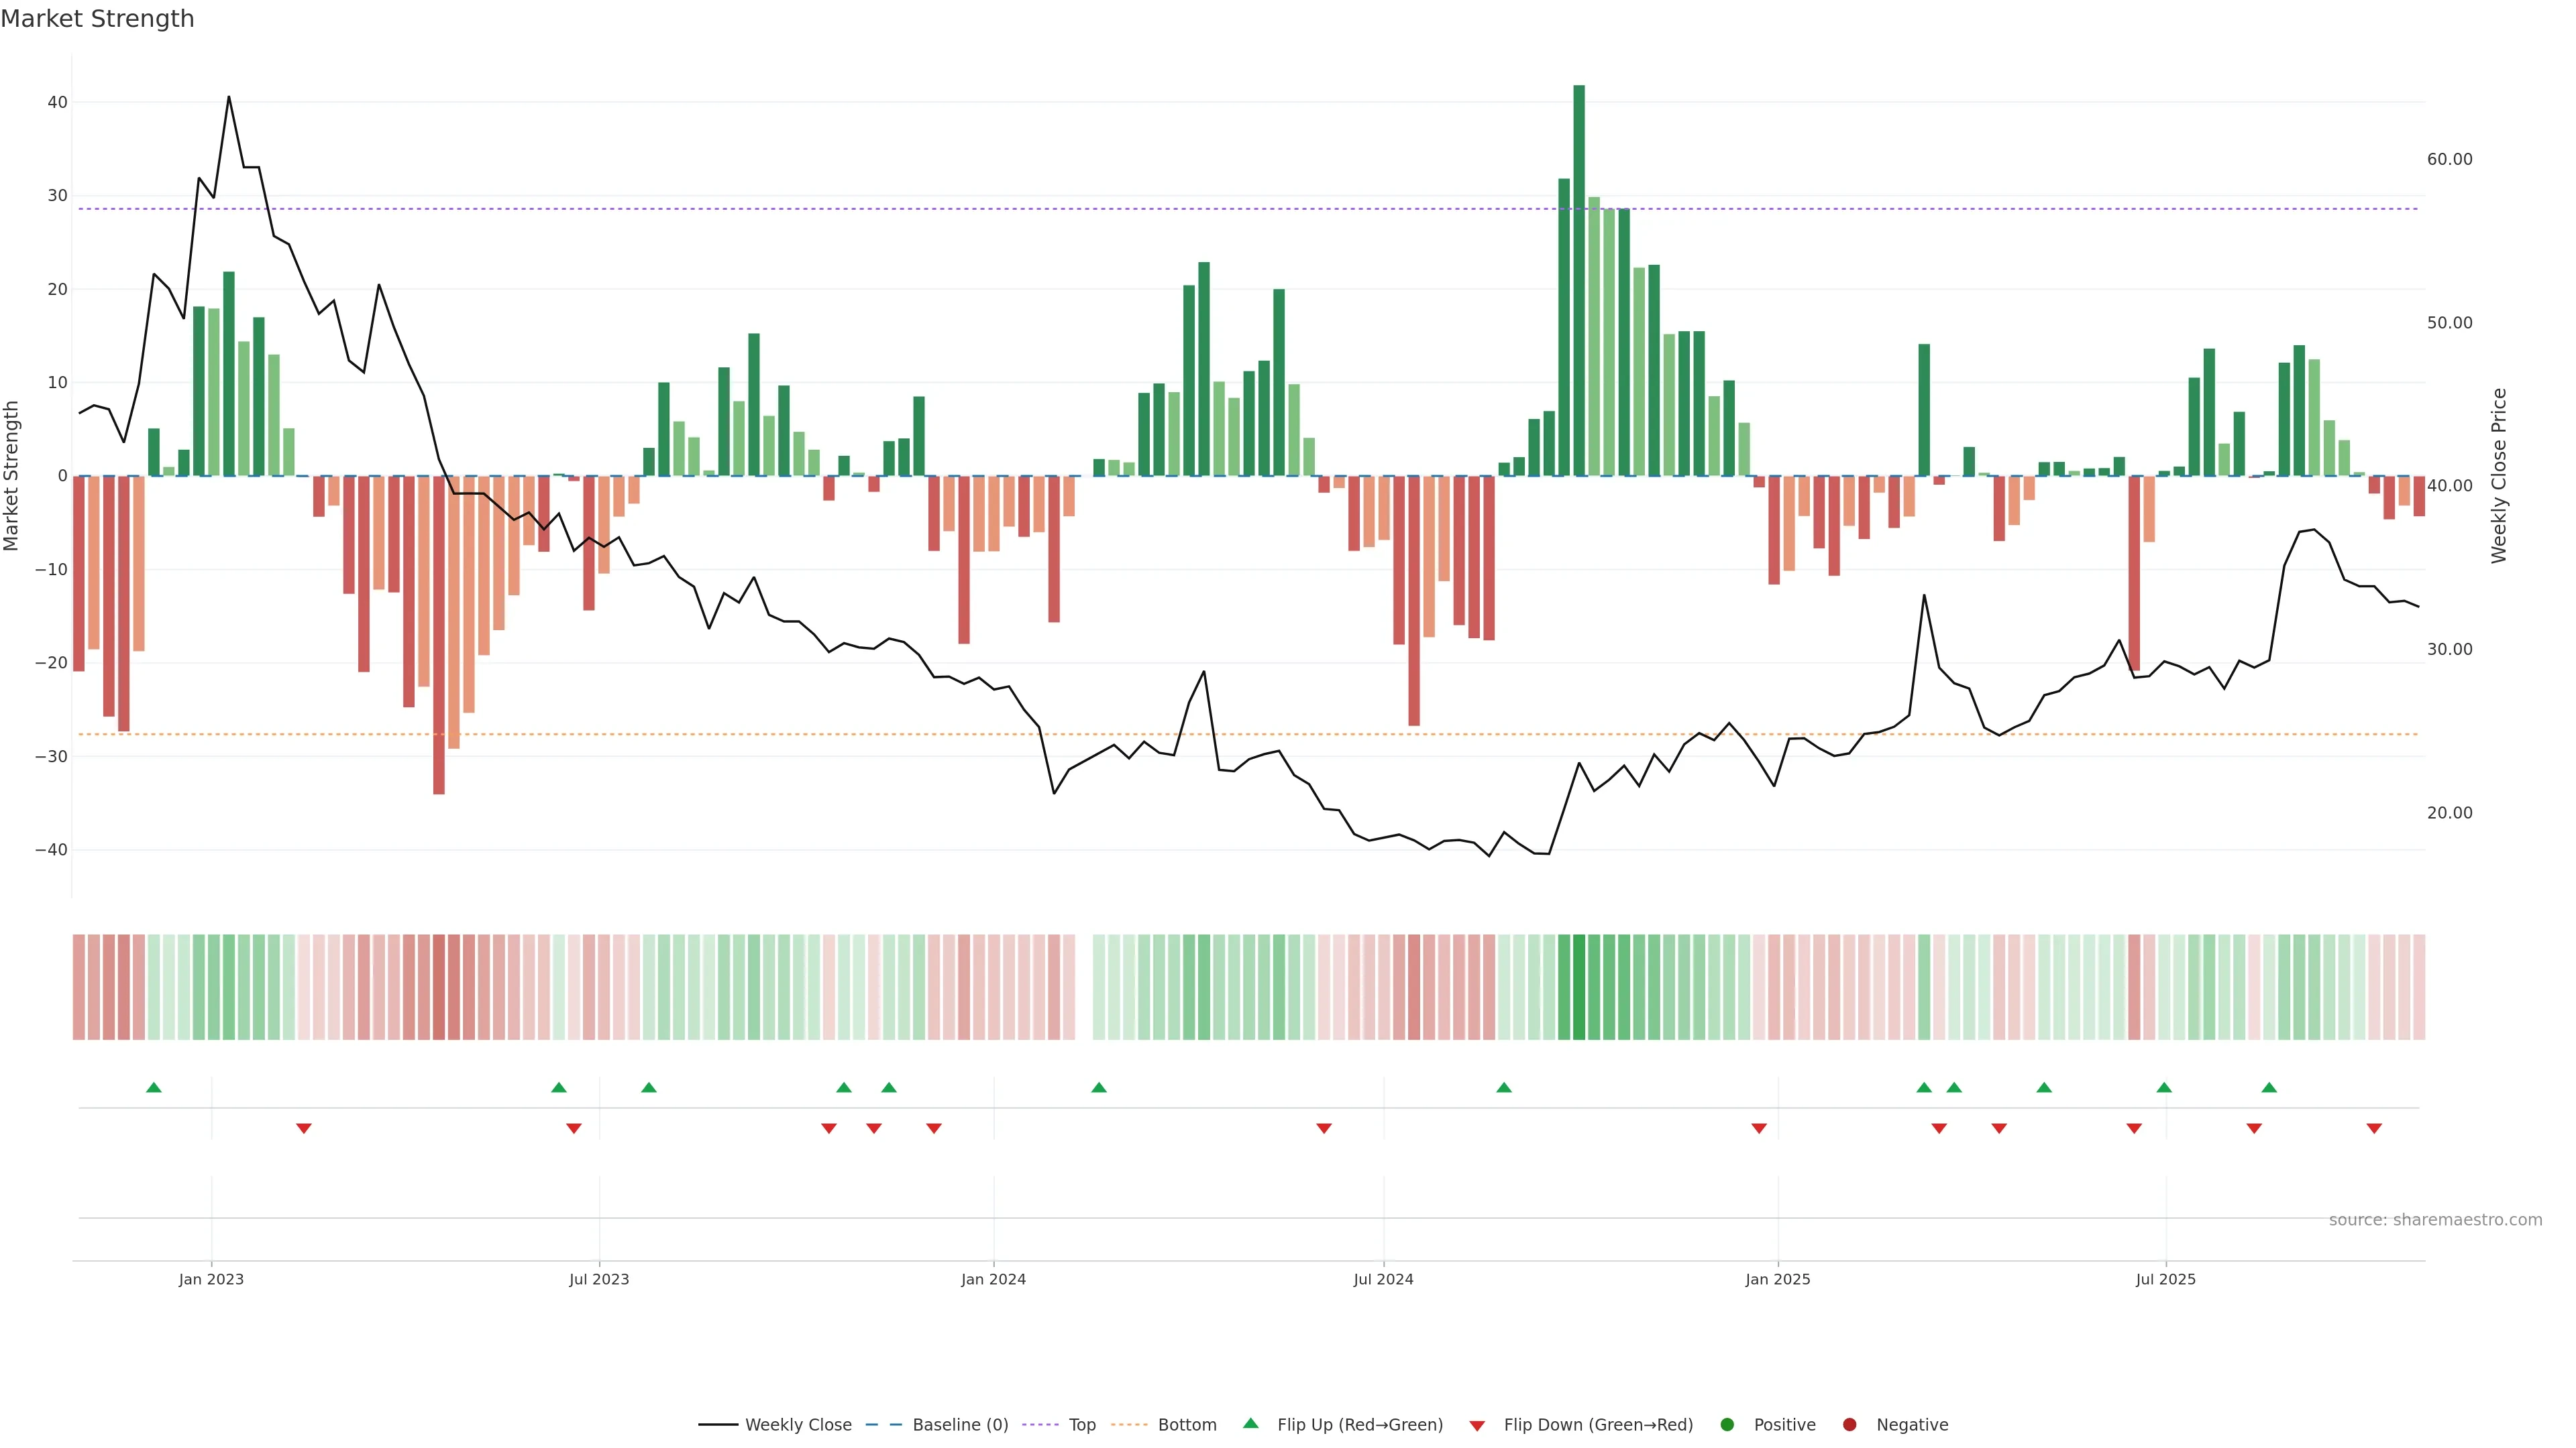Click the lowest red Market Strength bar
This screenshot has width=2576, height=1448.
pos(439,635)
